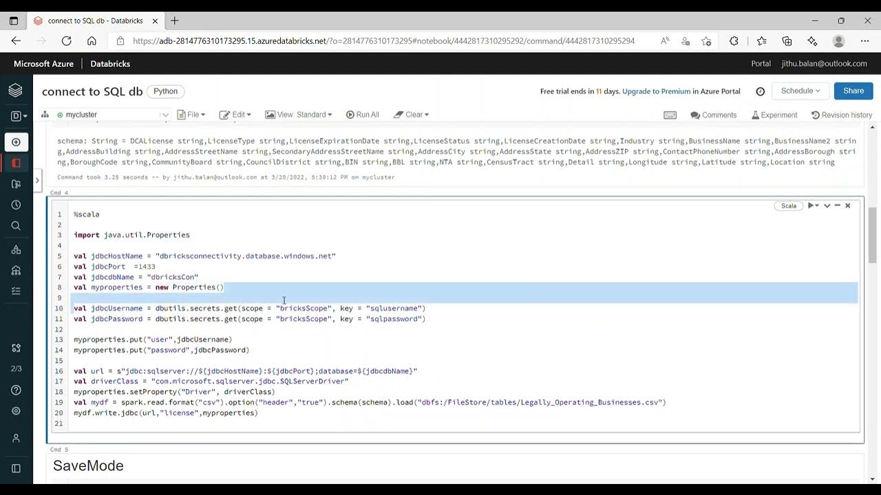This screenshot has height=495, width=881.
Task: Toggle the sidebar collapse icon at bottom
Action: click(16, 468)
